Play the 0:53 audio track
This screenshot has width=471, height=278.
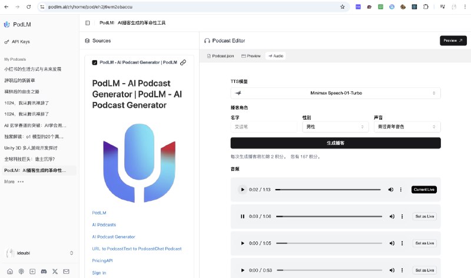[x=243, y=270]
